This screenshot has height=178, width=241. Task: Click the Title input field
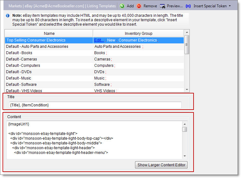click(x=95, y=105)
